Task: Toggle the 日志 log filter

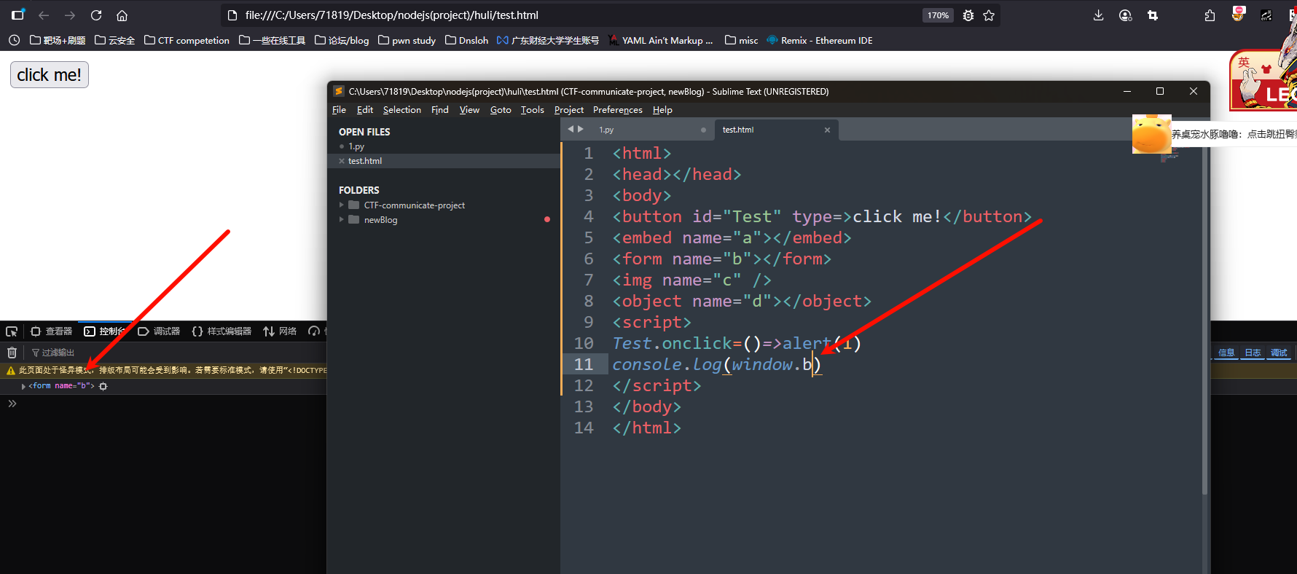Action: [1253, 353]
